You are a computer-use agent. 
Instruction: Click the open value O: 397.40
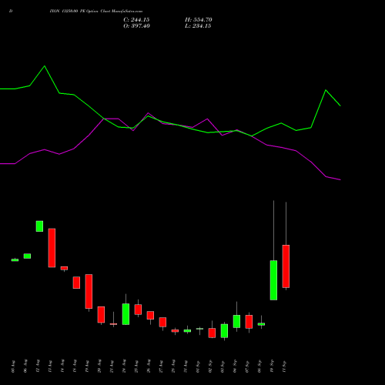click(x=136, y=26)
